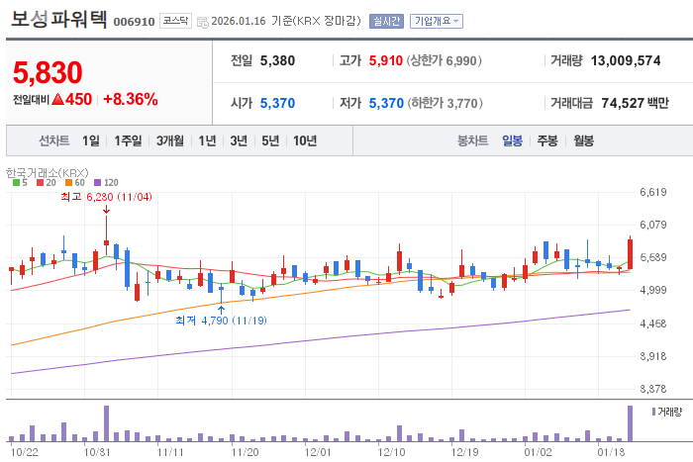Select the 1주일 line chart period
Viewport: 693px width, 462px height.
pos(128,140)
